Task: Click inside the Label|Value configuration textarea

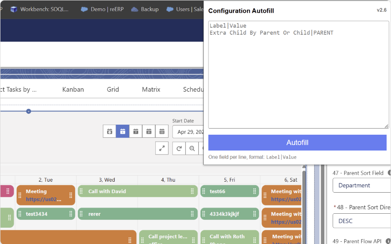Action: tap(298, 75)
